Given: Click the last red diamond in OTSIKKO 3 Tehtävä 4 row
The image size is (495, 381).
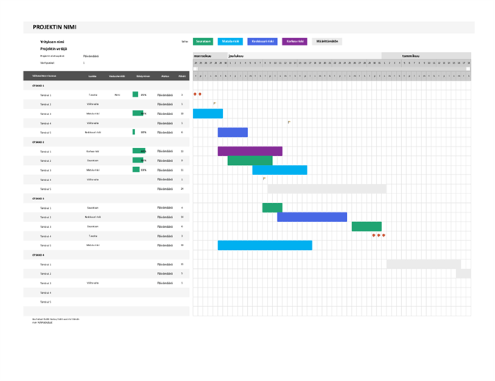Looking at the screenshot, I should (x=384, y=235).
